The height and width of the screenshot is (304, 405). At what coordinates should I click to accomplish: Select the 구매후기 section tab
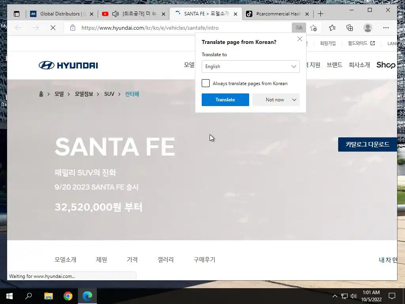point(204,260)
